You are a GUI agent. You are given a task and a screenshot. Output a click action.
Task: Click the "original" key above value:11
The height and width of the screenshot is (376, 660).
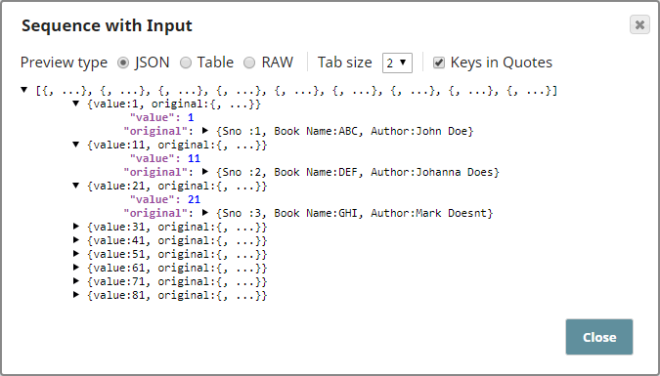[x=155, y=131]
